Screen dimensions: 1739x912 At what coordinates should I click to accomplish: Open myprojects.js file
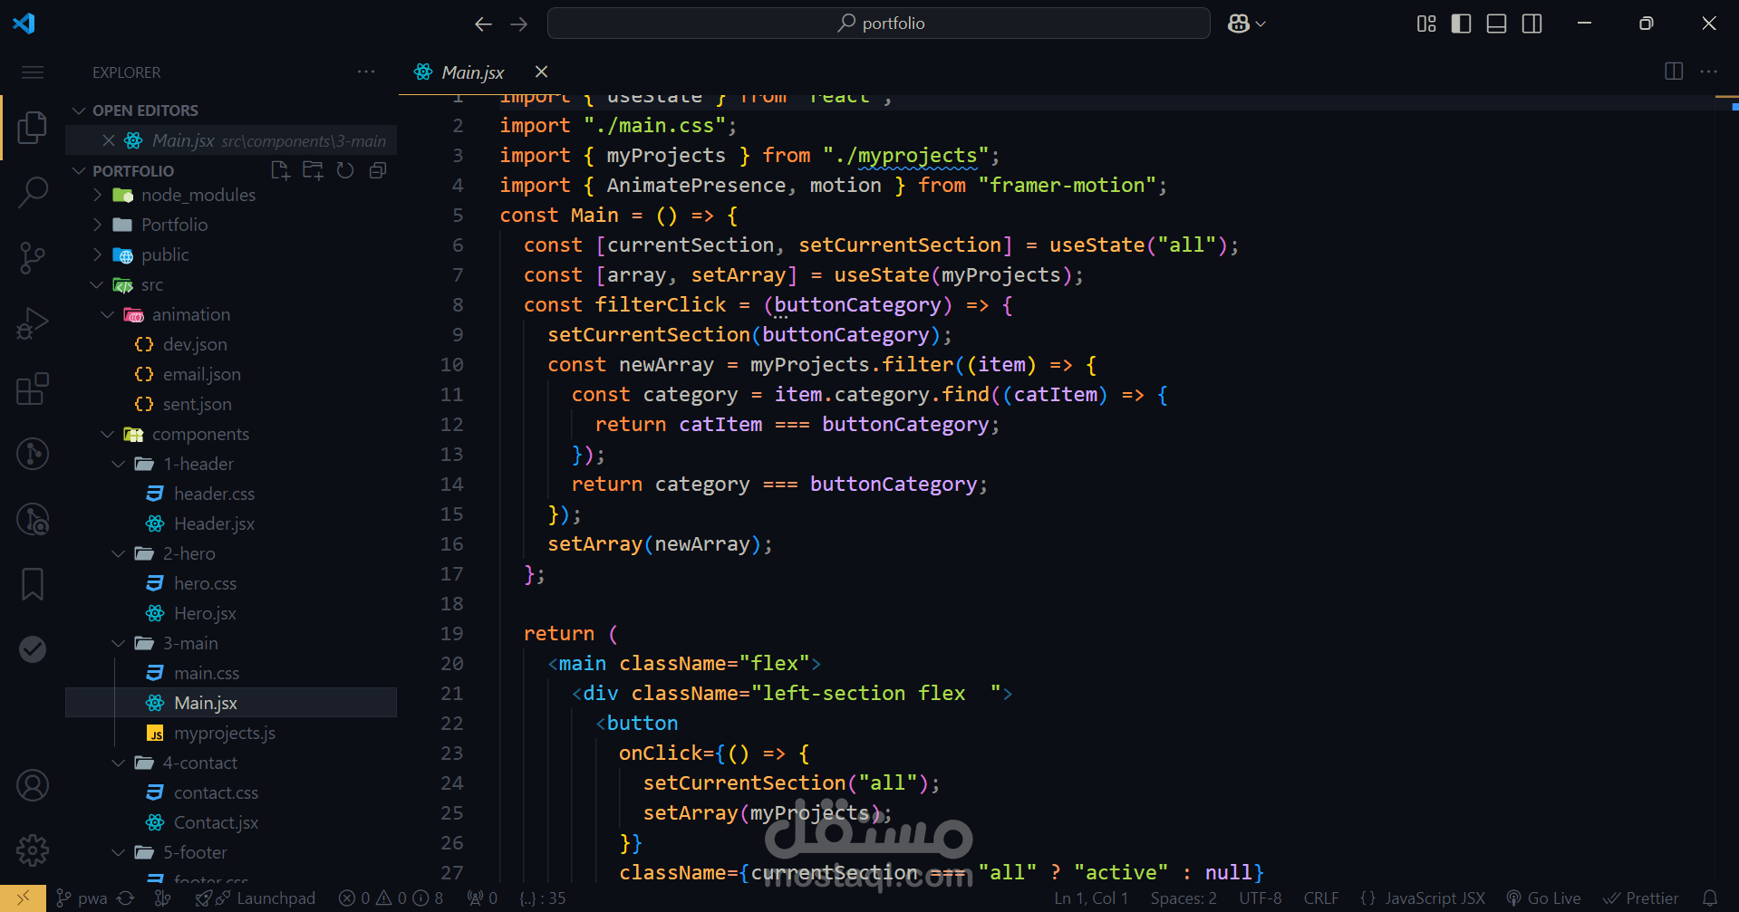pos(225,733)
